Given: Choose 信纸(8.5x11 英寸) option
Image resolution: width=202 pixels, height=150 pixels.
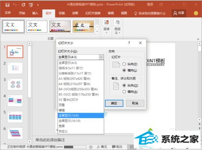Looking at the screenshot, I should point(81,68).
